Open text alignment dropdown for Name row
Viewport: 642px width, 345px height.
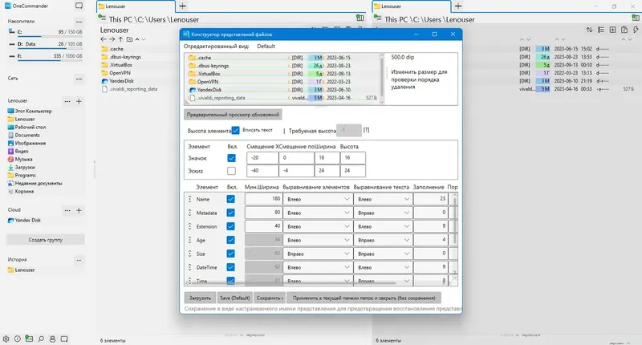(383, 199)
